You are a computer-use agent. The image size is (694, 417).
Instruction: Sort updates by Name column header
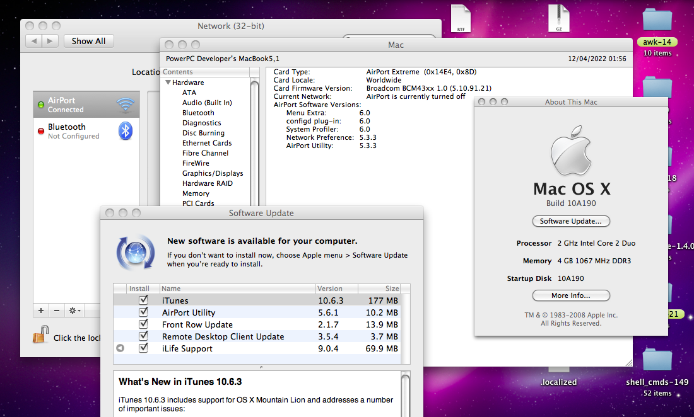238,288
